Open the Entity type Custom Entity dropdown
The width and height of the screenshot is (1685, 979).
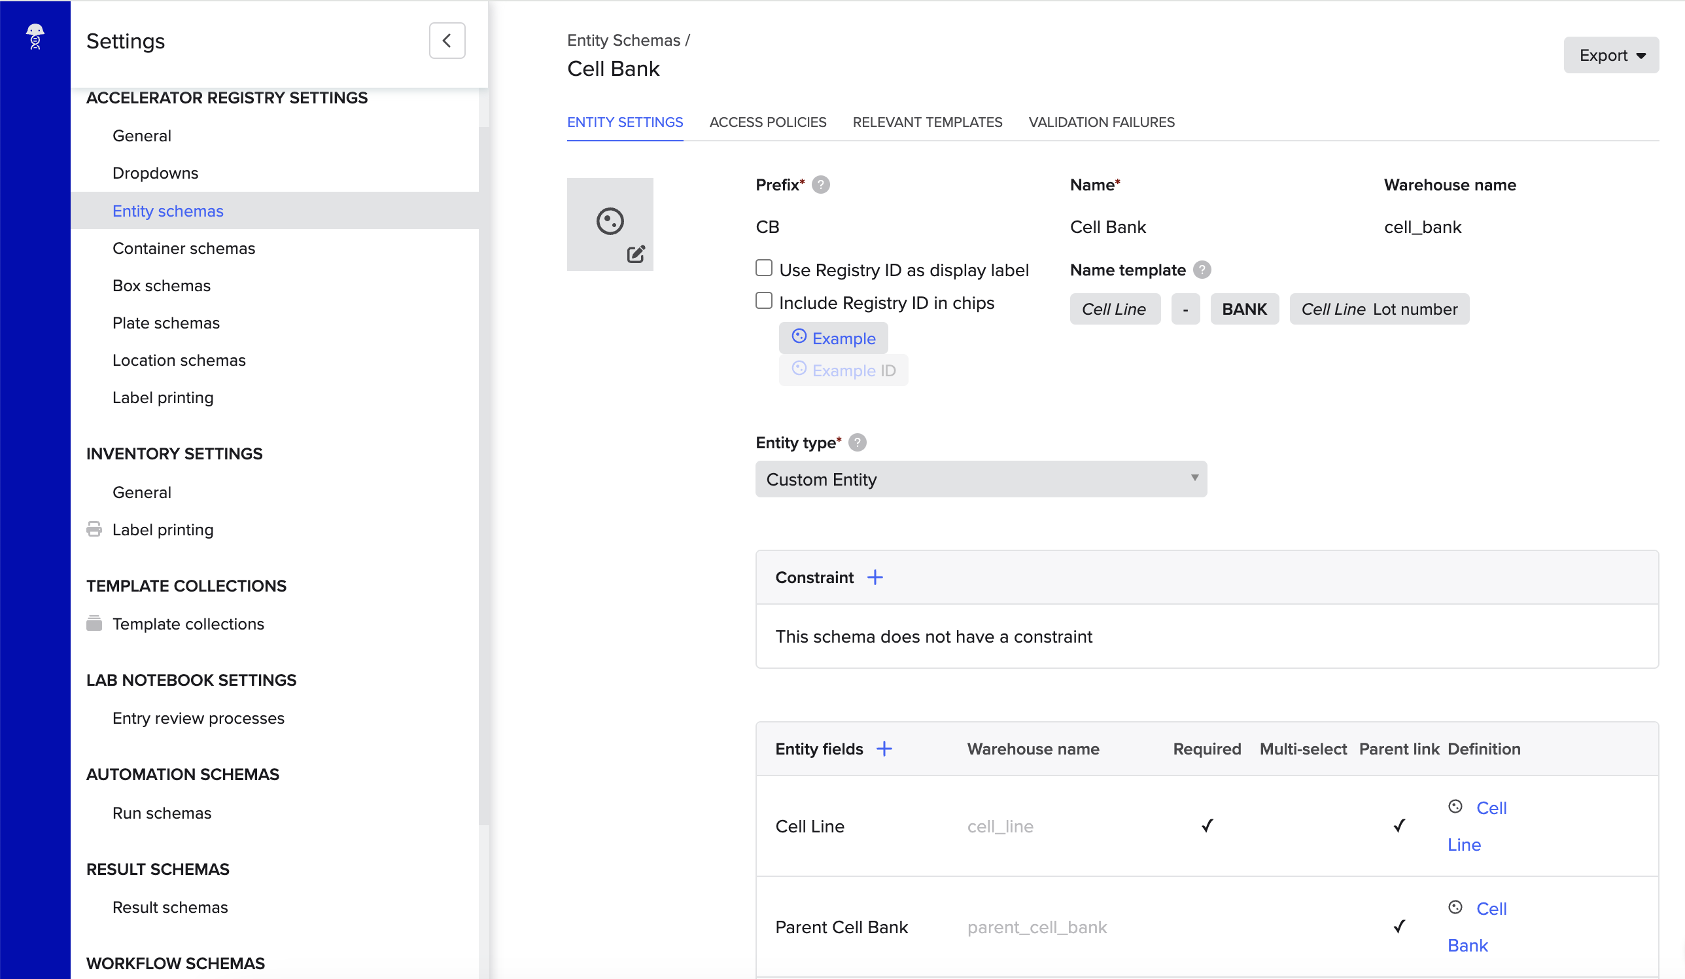click(981, 479)
